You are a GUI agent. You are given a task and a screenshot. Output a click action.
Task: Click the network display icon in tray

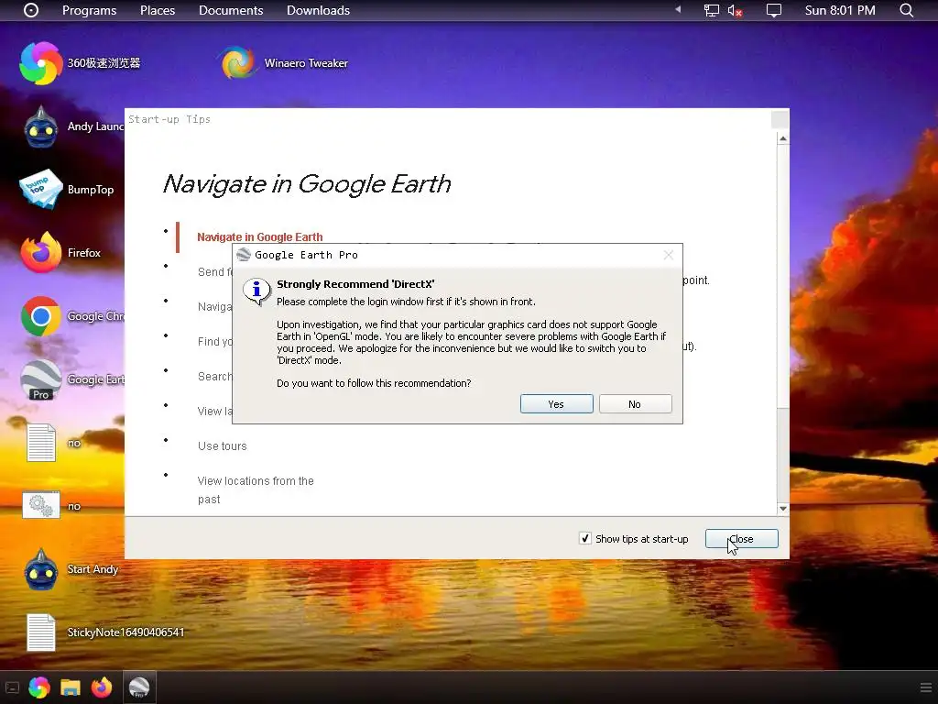click(711, 10)
